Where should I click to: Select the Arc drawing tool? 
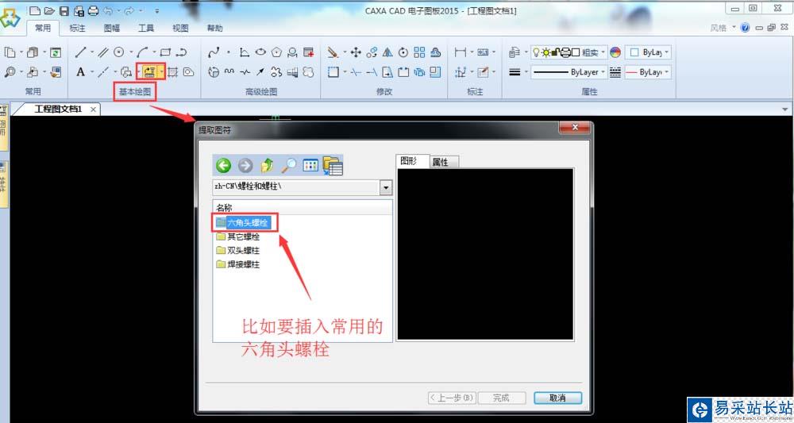(143, 52)
